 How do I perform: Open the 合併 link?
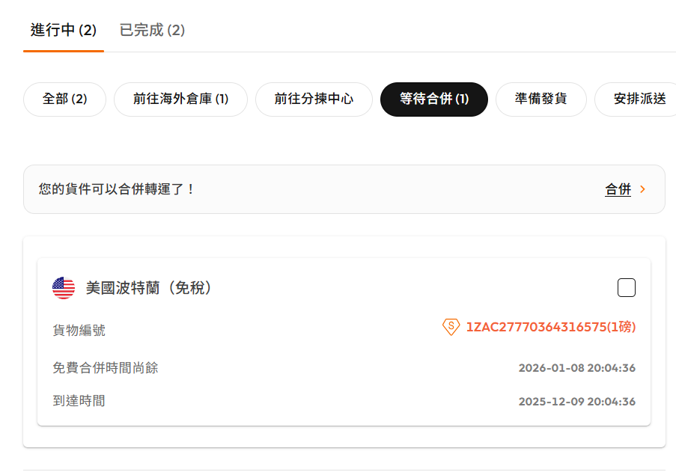click(618, 189)
